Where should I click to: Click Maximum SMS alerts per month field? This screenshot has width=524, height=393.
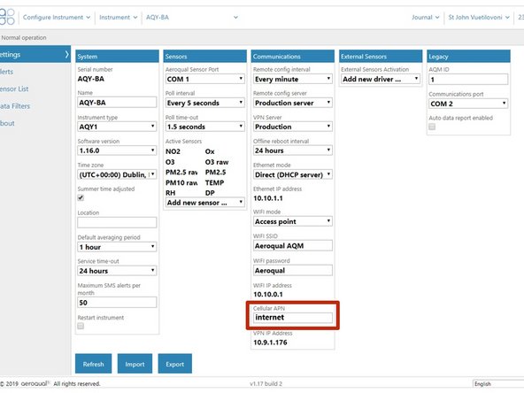117,303
